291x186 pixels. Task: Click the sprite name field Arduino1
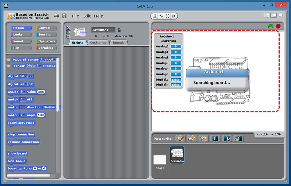103,30
